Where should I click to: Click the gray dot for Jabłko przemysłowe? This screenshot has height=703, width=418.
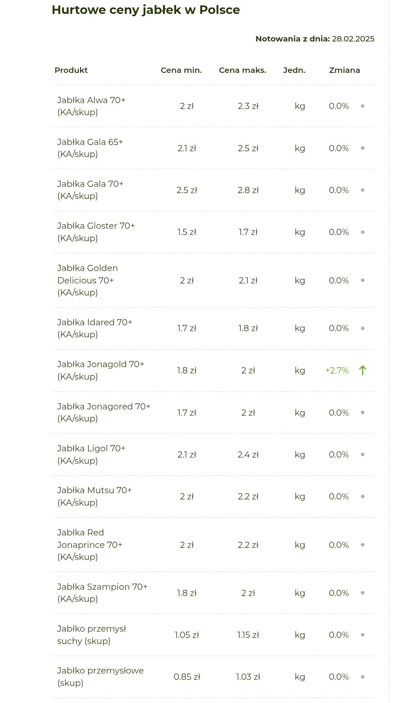[x=363, y=677]
